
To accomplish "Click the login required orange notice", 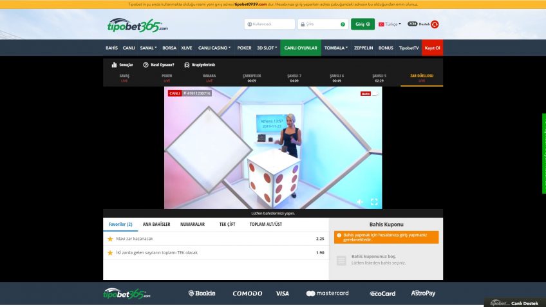I will tap(386, 237).
